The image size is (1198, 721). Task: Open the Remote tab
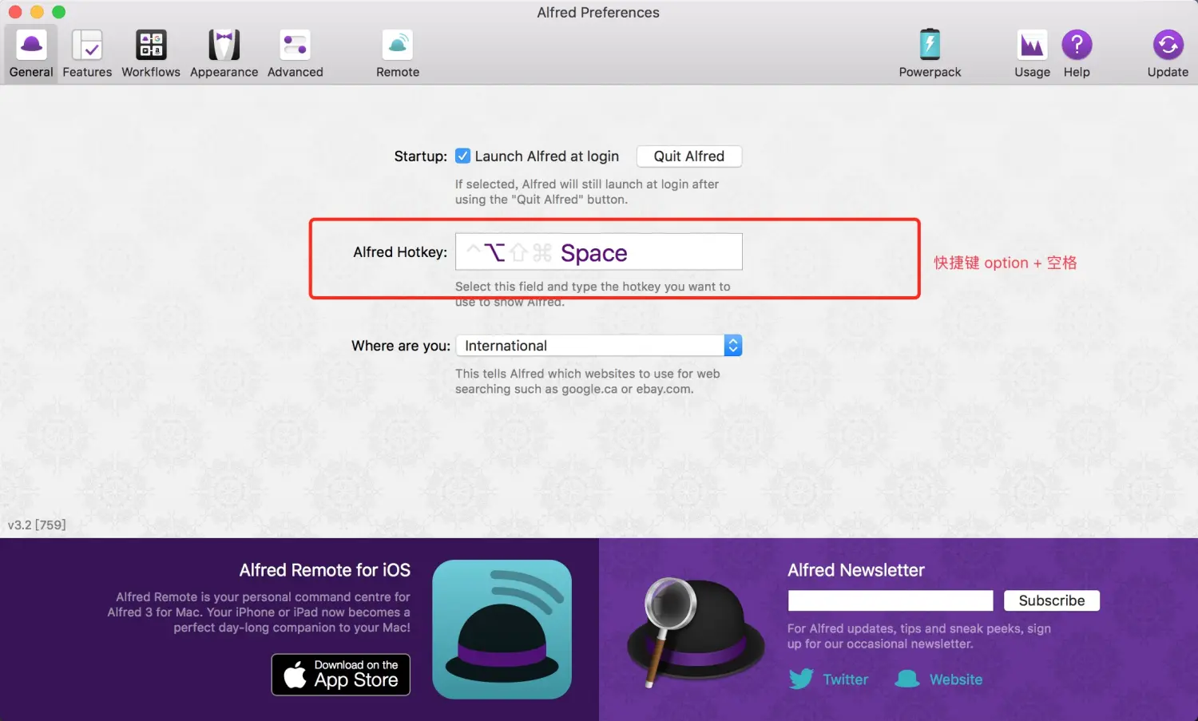(x=398, y=54)
